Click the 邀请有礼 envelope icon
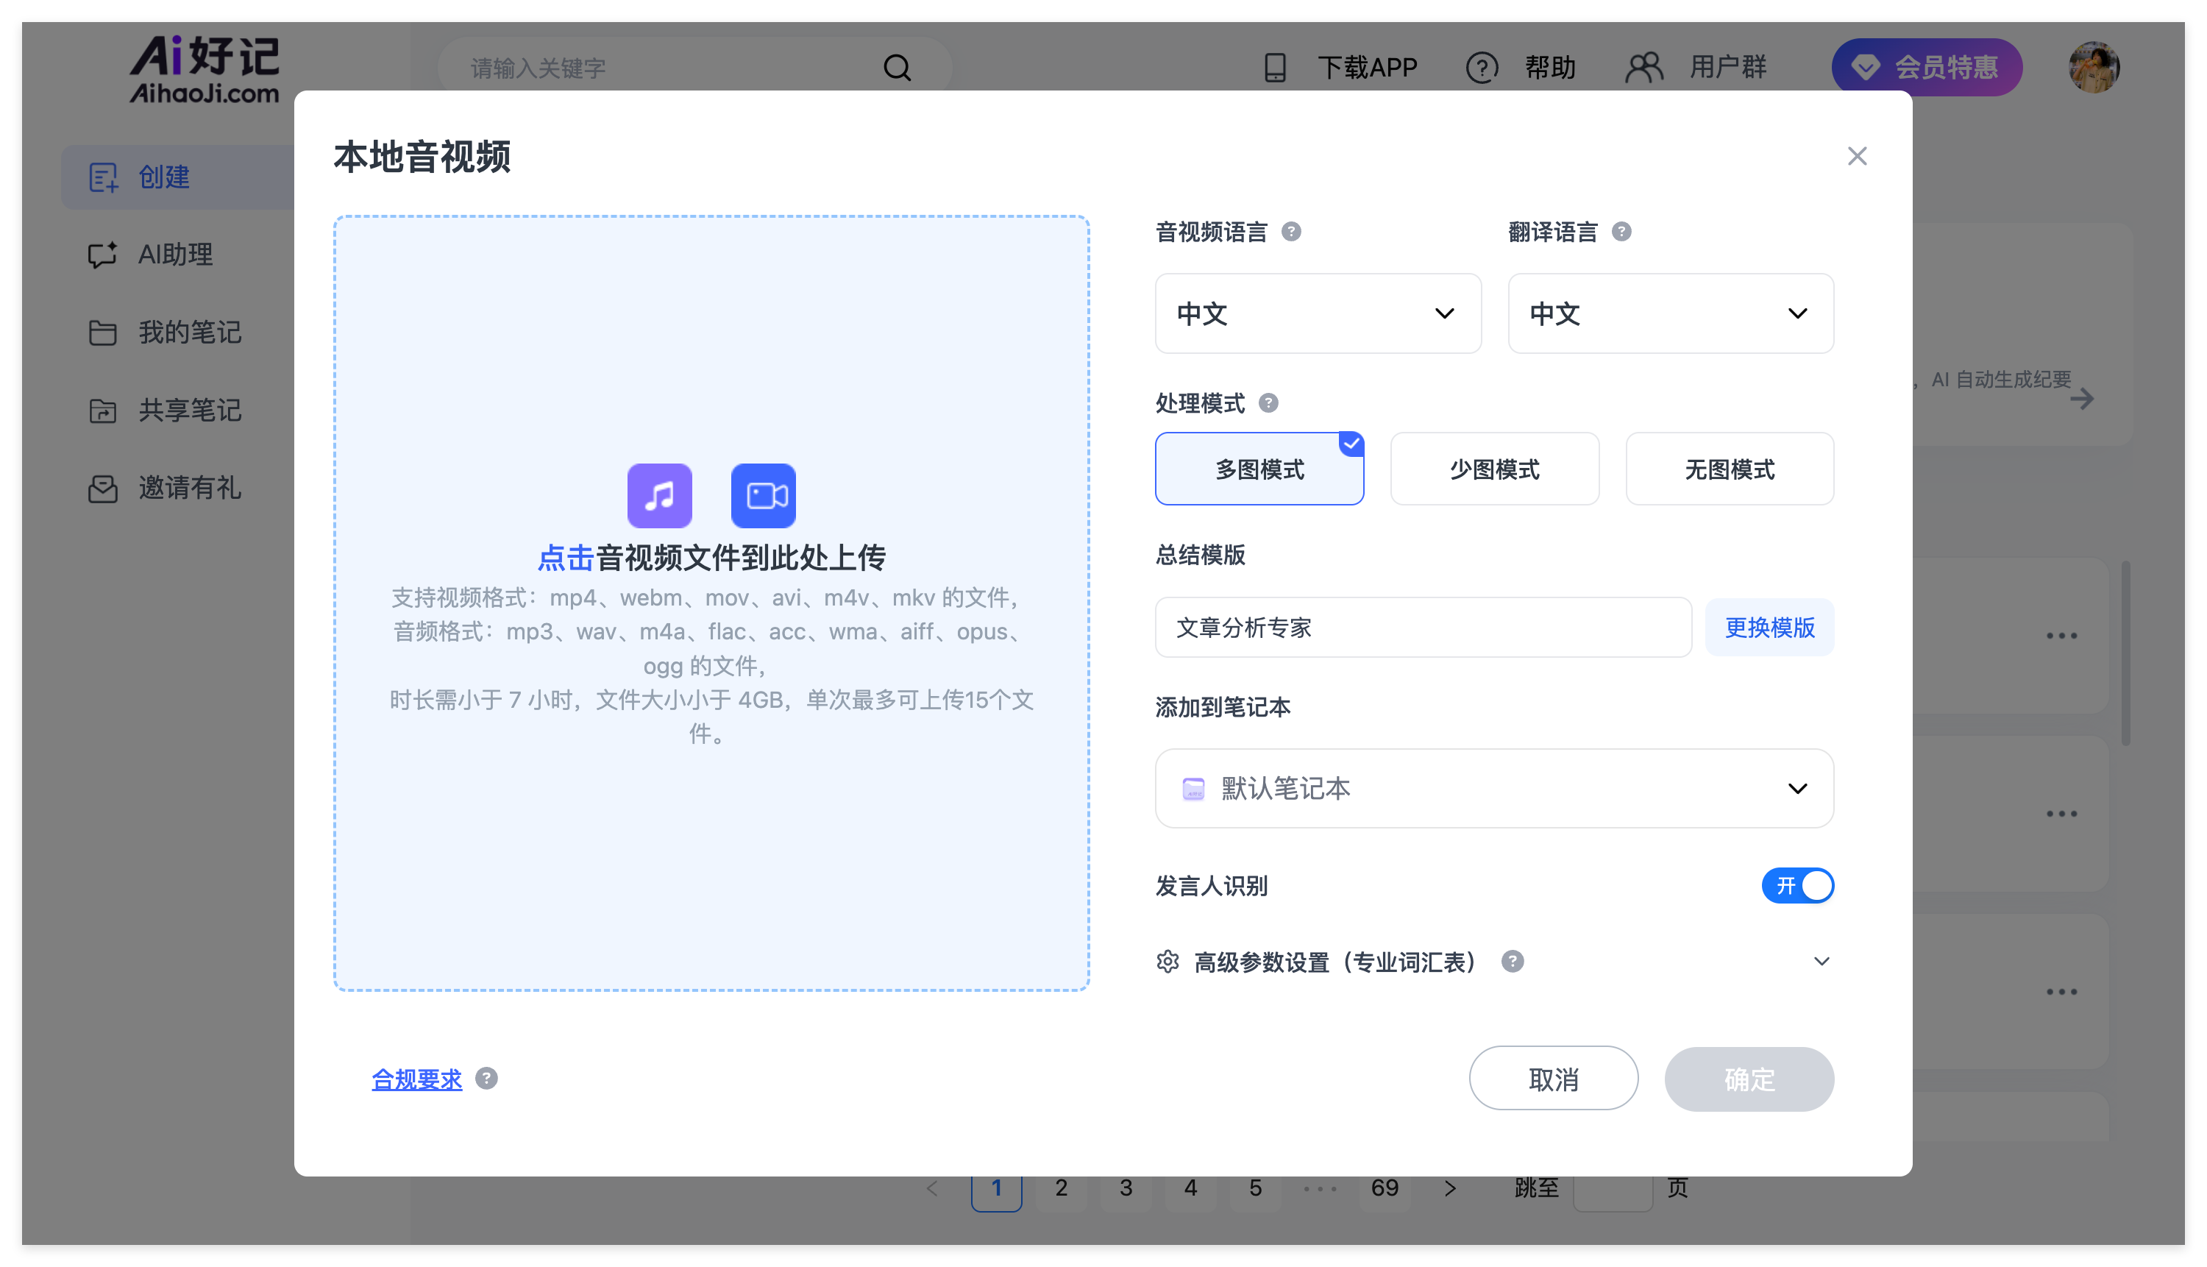The width and height of the screenshot is (2207, 1267). click(103, 488)
